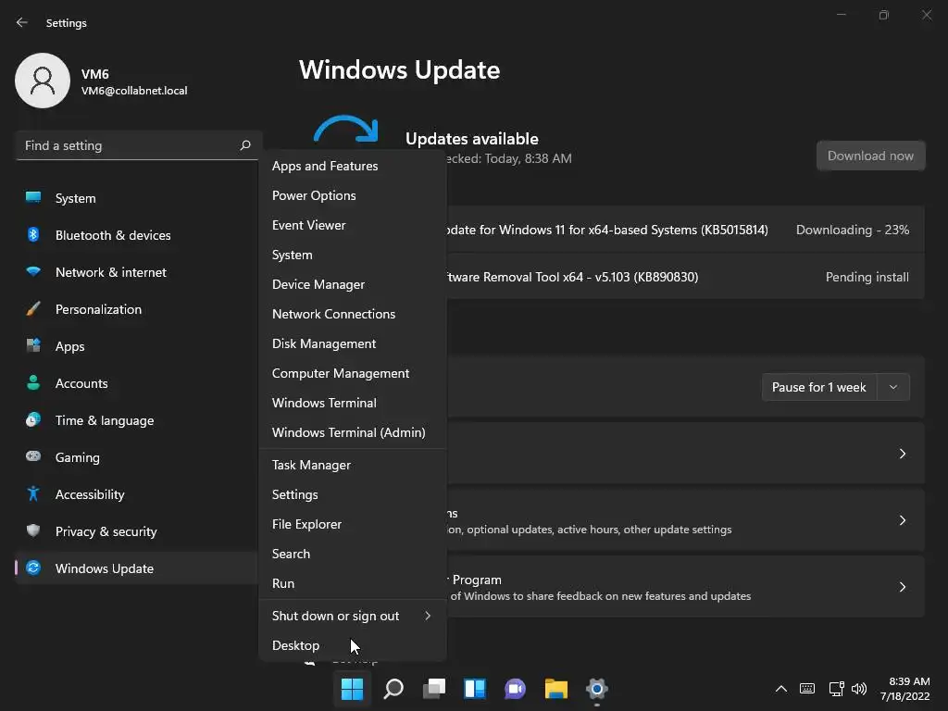948x711 pixels.
Task: Click the network tray icon
Action: [836, 689]
